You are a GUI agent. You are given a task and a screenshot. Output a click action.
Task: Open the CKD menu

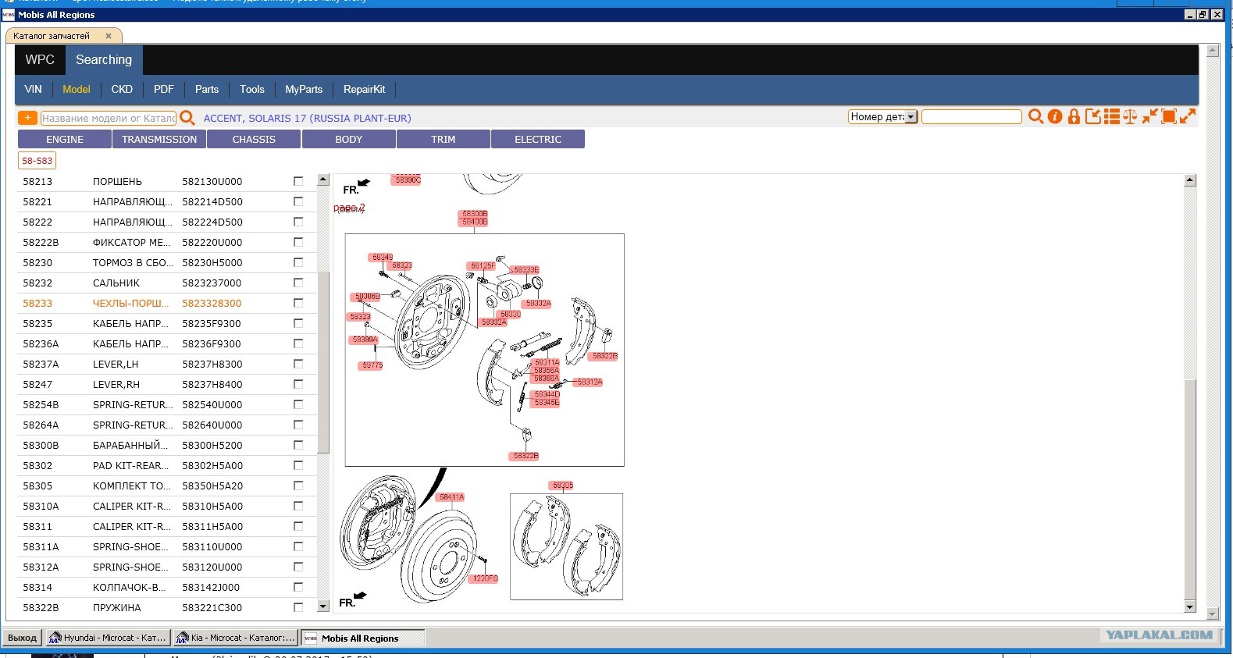tap(122, 89)
